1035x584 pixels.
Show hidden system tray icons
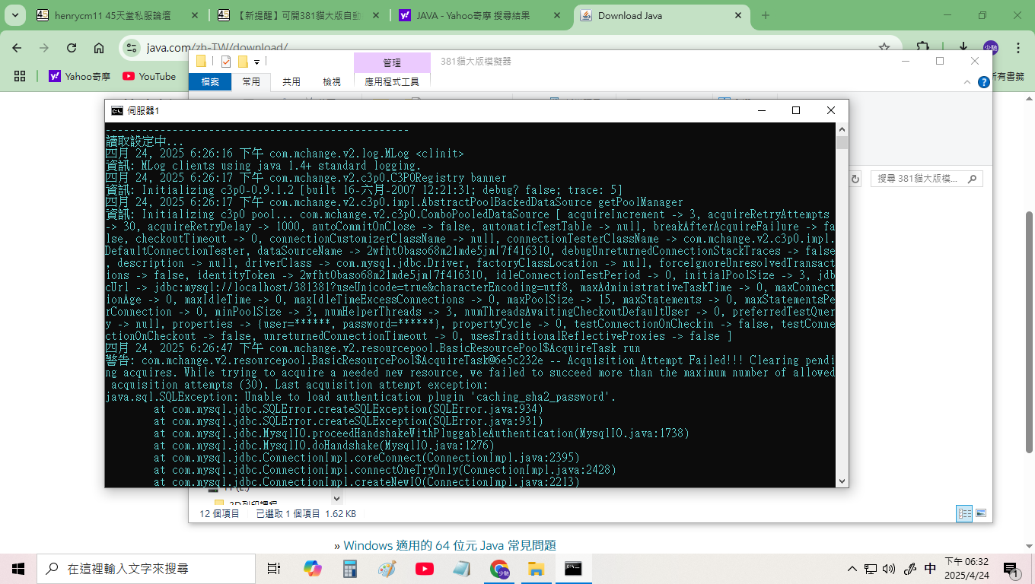[x=853, y=569]
